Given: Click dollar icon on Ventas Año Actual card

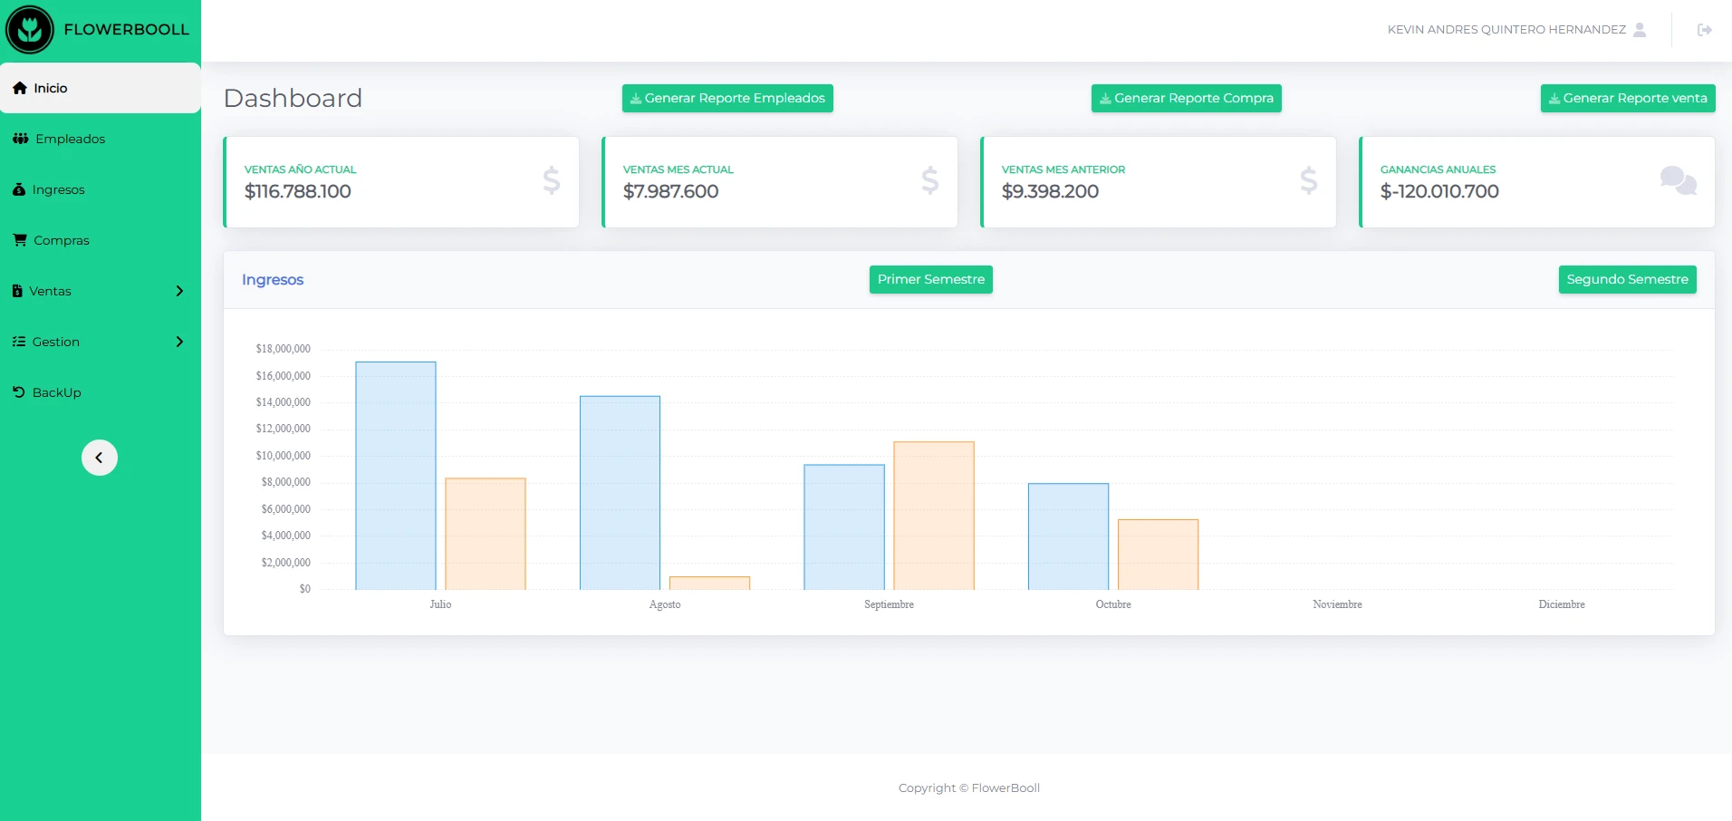Looking at the screenshot, I should tap(552, 180).
